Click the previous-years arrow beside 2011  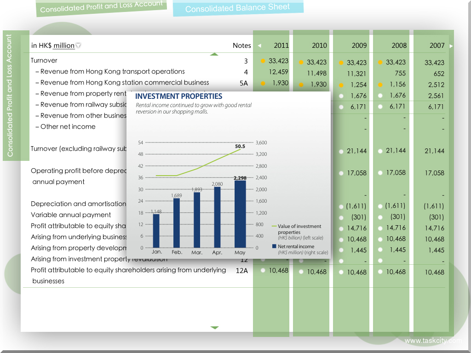(x=259, y=46)
